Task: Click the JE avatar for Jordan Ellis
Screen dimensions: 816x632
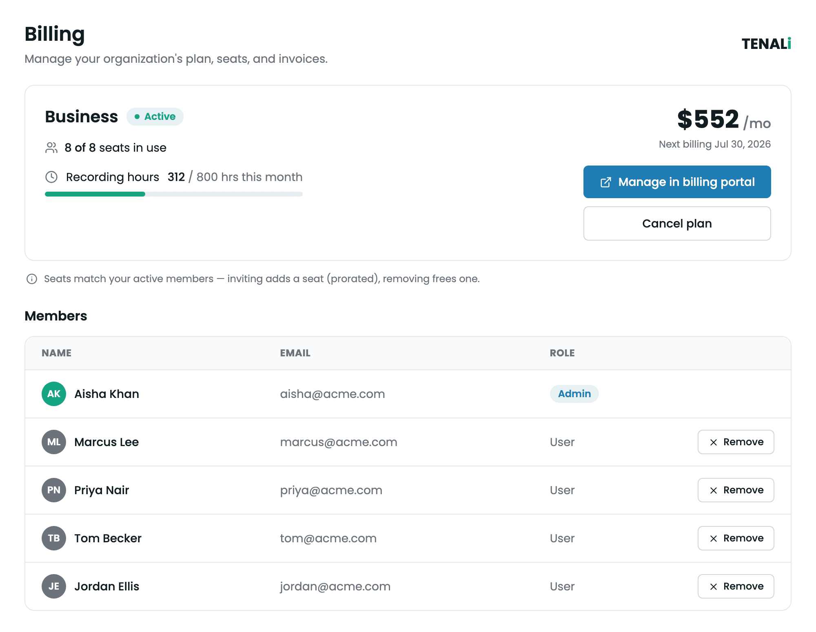Action: coord(54,586)
